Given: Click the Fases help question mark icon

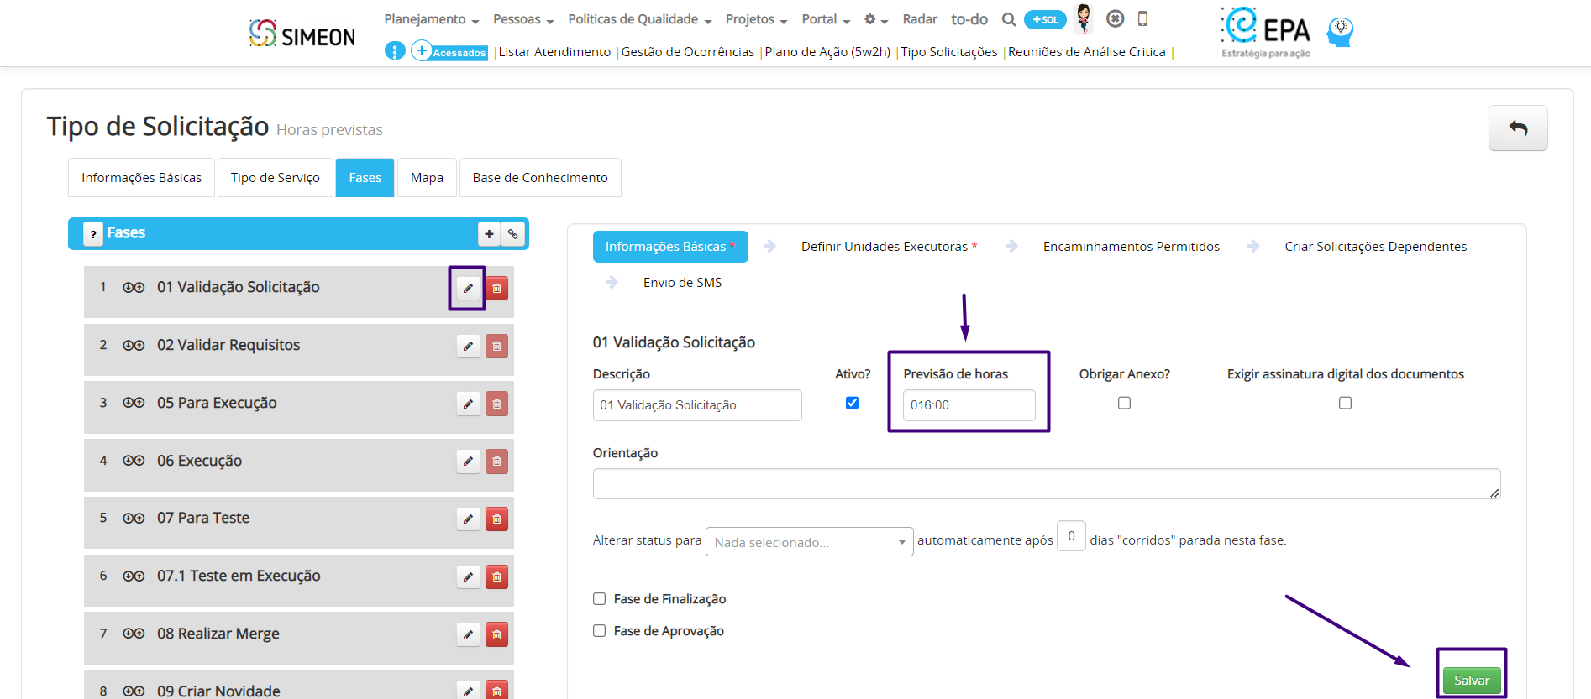Looking at the screenshot, I should (93, 234).
